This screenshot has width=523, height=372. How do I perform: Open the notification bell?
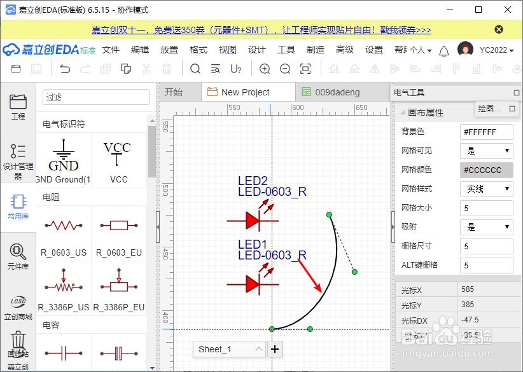click(443, 50)
